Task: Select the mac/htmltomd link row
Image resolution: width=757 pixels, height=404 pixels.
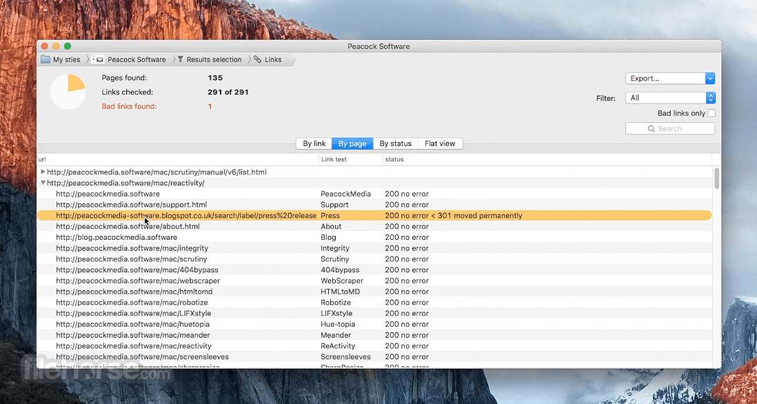Action: point(374,292)
